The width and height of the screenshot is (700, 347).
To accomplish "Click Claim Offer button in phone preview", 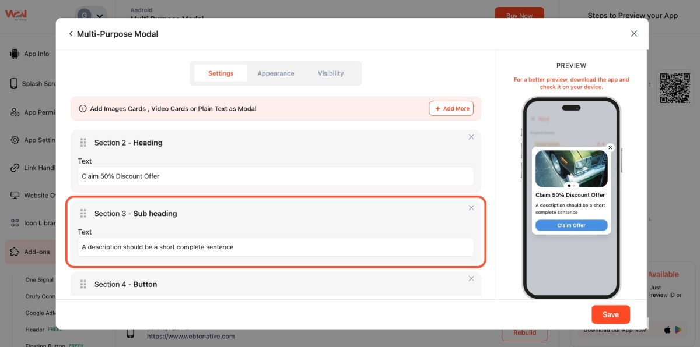I will 571,225.
